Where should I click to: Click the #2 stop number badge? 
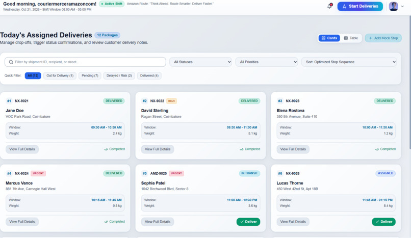145,101
